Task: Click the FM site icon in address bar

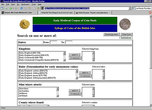Action: pyautogui.click(x=42, y=8)
